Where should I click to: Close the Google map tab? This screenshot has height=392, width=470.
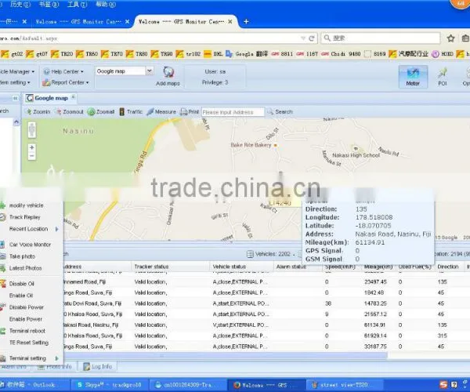pos(73,96)
